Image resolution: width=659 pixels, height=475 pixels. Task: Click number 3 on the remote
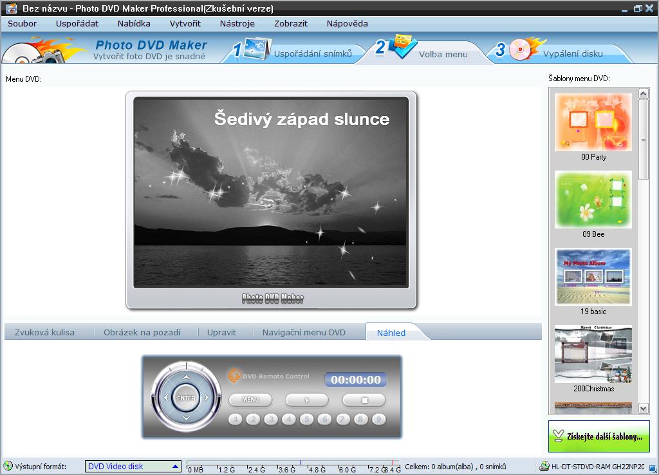271,419
